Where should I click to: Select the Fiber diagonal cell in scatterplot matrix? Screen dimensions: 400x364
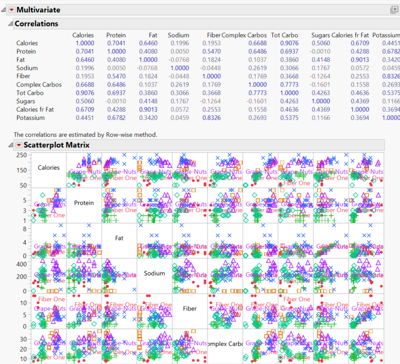[190, 309]
